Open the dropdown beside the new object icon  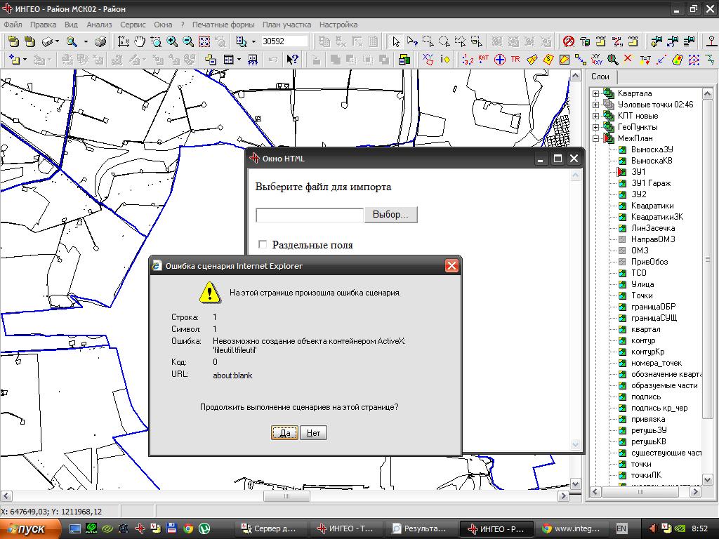(25, 59)
